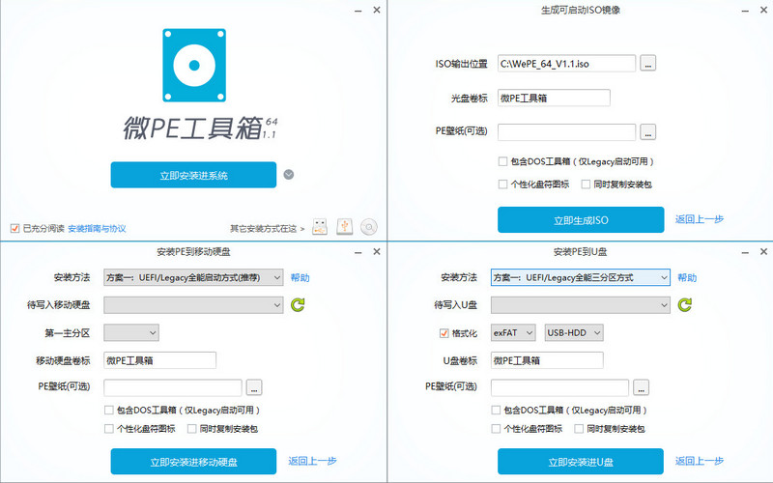Toggle the 格式化 checkbox
The image size is (773, 483).
pos(444,333)
